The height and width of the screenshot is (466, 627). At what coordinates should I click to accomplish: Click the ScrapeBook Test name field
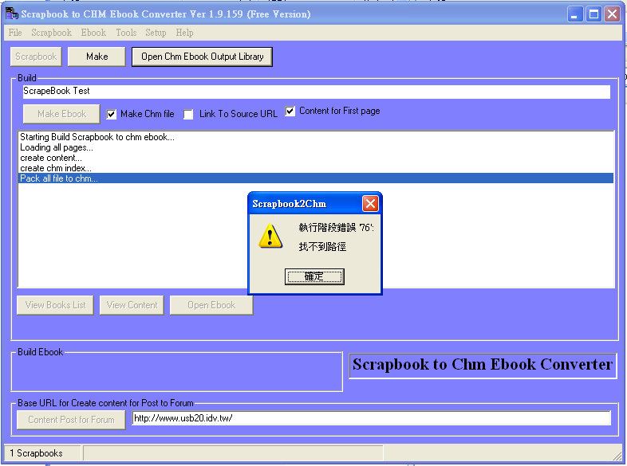[316, 92]
